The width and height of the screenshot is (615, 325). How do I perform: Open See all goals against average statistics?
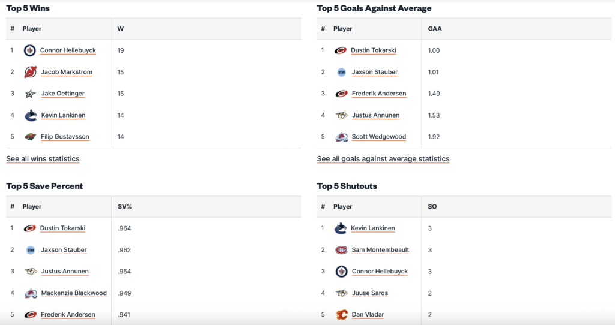click(x=383, y=159)
